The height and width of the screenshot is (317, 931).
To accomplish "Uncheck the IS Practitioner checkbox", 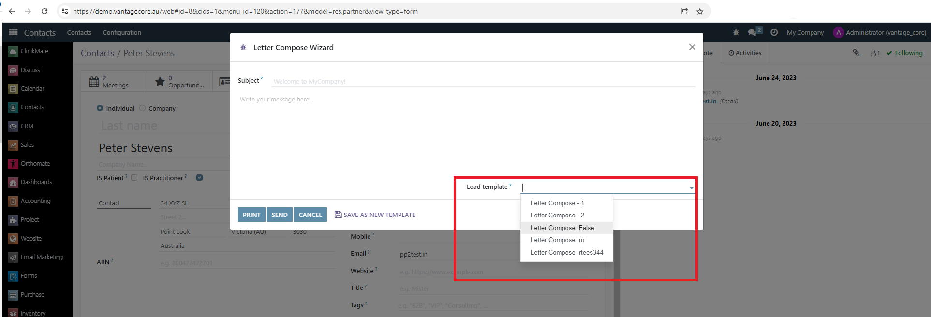I will 199,178.
